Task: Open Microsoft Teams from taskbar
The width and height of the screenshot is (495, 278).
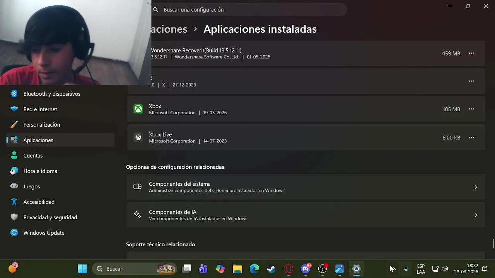Action: click(x=203, y=269)
